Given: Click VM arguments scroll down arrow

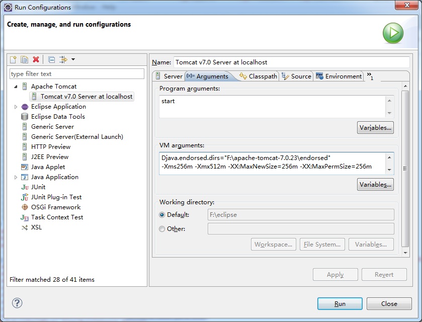Looking at the screenshot, I should [x=389, y=170].
